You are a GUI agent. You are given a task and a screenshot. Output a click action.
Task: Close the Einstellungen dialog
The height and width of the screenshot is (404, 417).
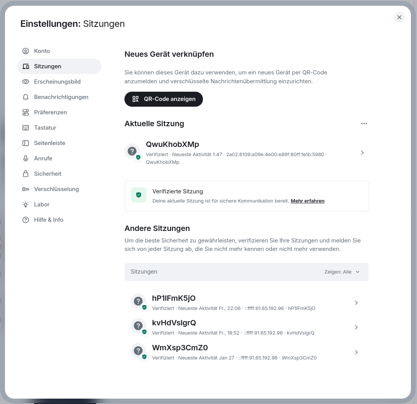[399, 17]
